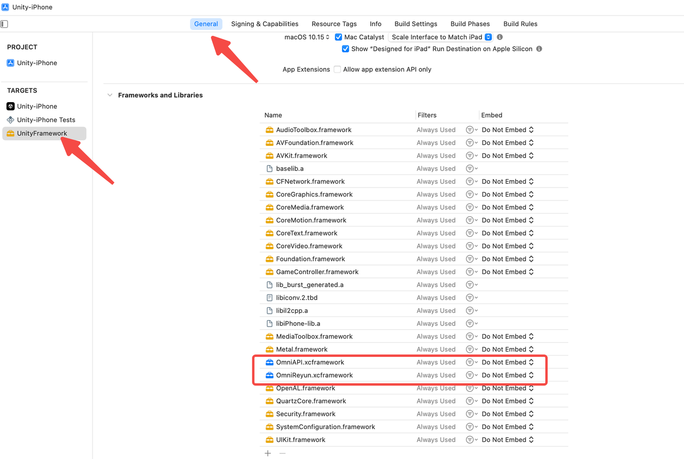Viewport: 684px width, 459px height.
Task: Change embed option for Metal.framework
Action: pos(508,349)
